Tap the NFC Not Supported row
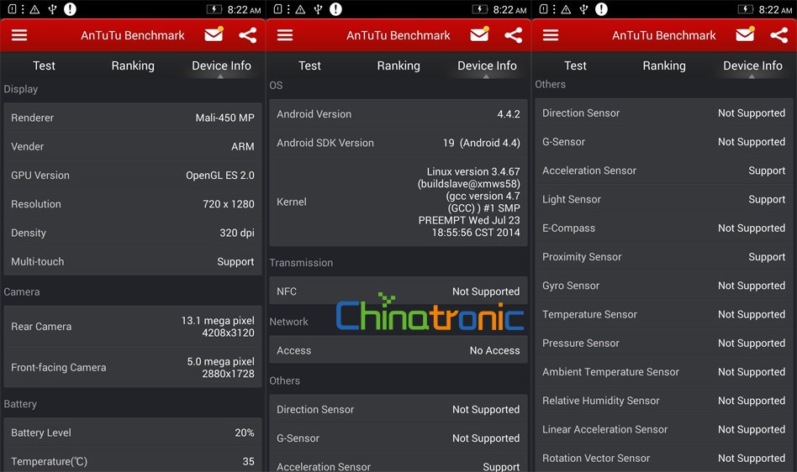Viewport: 797px width, 472px height. click(x=398, y=291)
